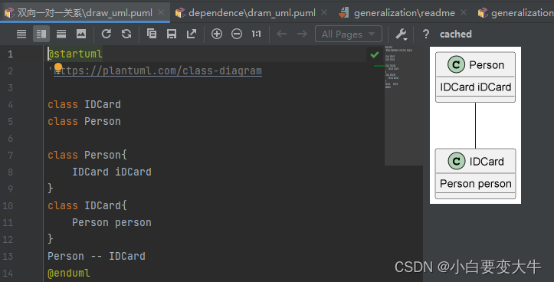Close the draw_uml.puml tab
The image size is (554, 282).
click(161, 13)
